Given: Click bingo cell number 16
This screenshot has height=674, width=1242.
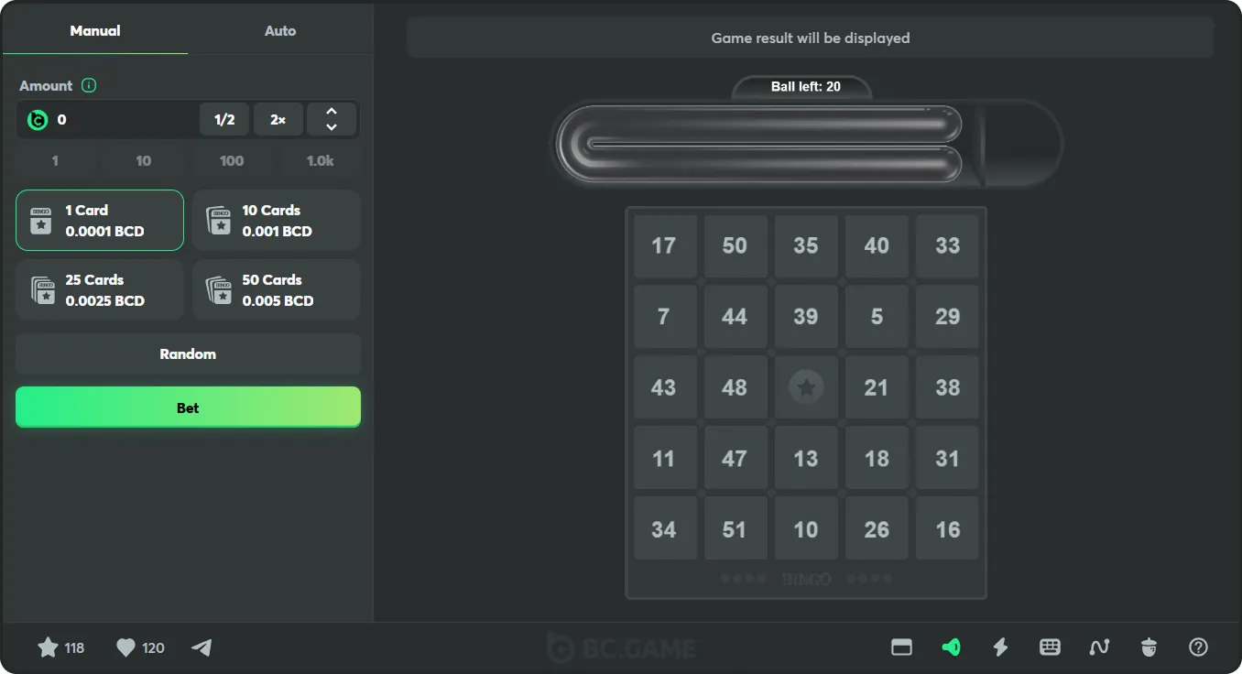Looking at the screenshot, I should point(948,529).
